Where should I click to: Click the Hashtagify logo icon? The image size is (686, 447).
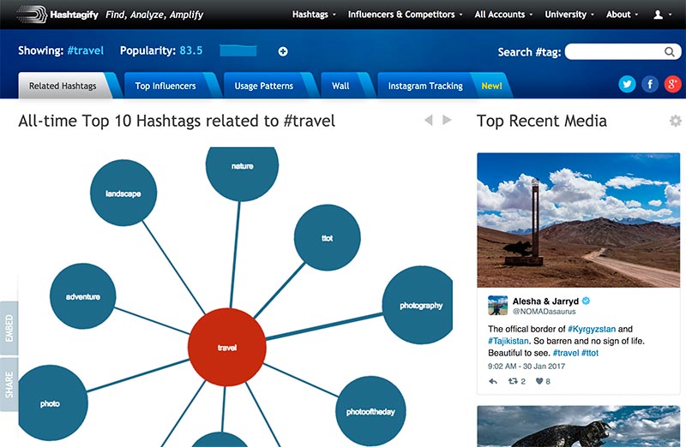pos(32,15)
